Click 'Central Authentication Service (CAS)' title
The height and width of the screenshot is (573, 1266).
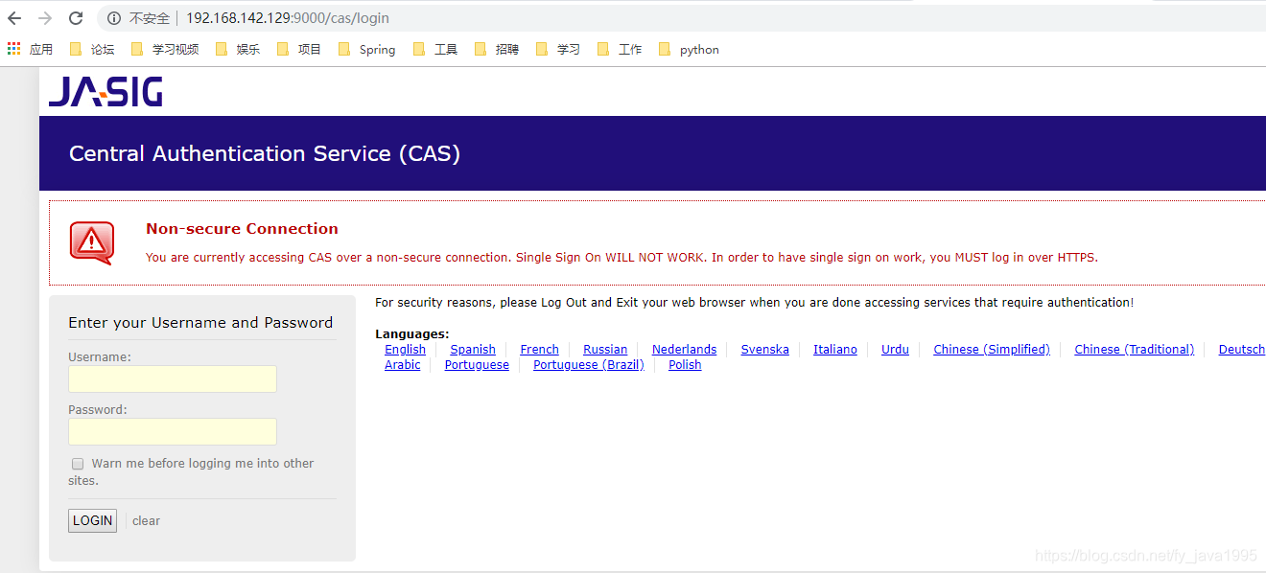click(265, 154)
